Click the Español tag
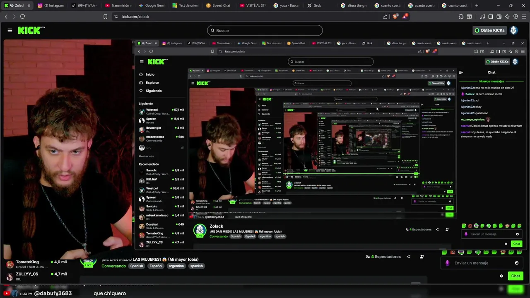Image resolution: width=530 pixels, height=298 pixels. click(x=156, y=266)
